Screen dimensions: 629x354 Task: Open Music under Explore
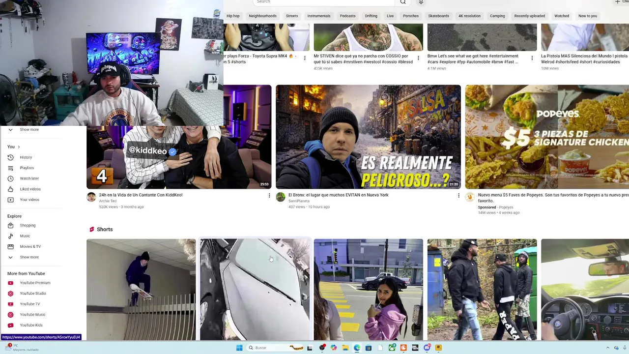(25, 236)
